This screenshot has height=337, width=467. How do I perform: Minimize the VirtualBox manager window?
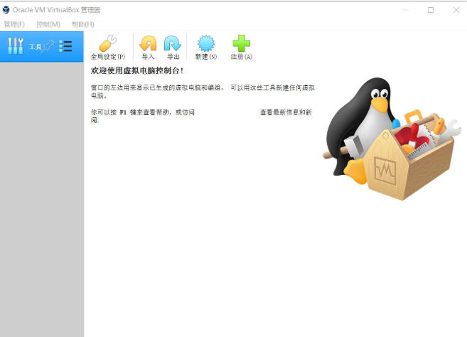(x=406, y=10)
